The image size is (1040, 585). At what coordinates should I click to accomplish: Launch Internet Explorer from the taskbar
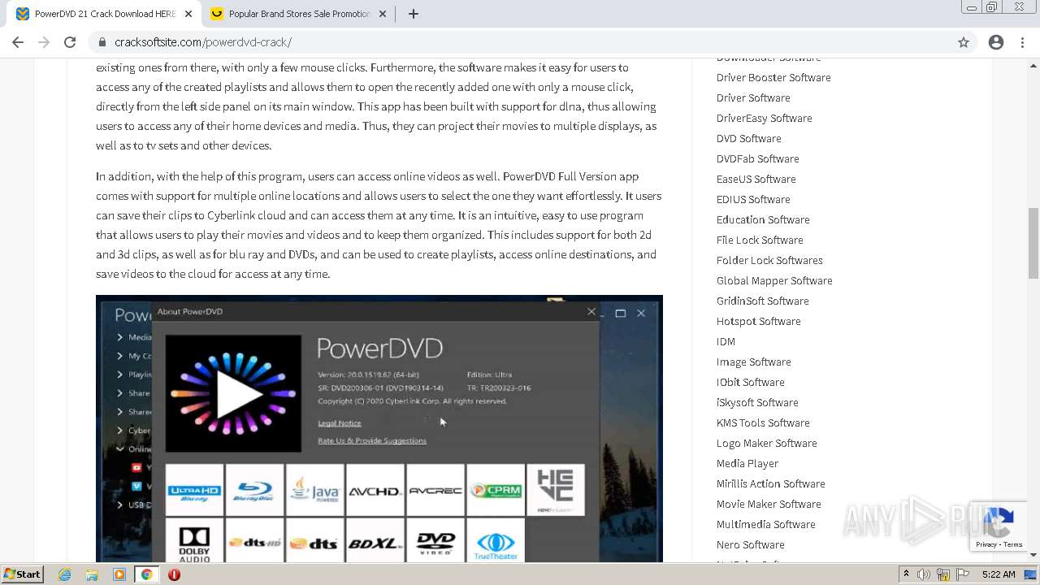pyautogui.click(x=65, y=574)
